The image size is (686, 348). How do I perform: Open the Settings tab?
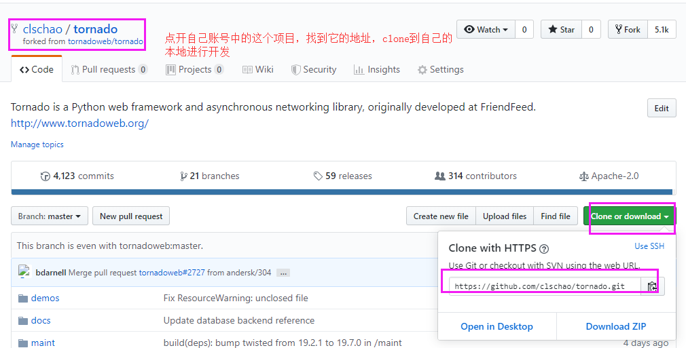point(441,69)
